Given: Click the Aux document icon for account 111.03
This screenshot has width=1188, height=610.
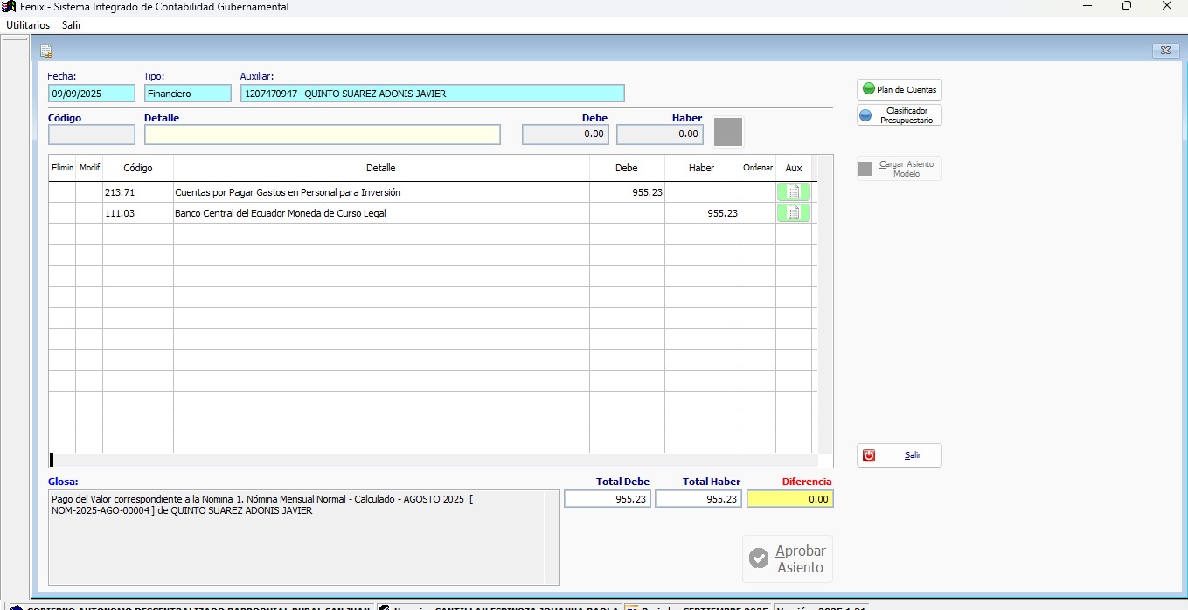Looking at the screenshot, I should (x=793, y=213).
